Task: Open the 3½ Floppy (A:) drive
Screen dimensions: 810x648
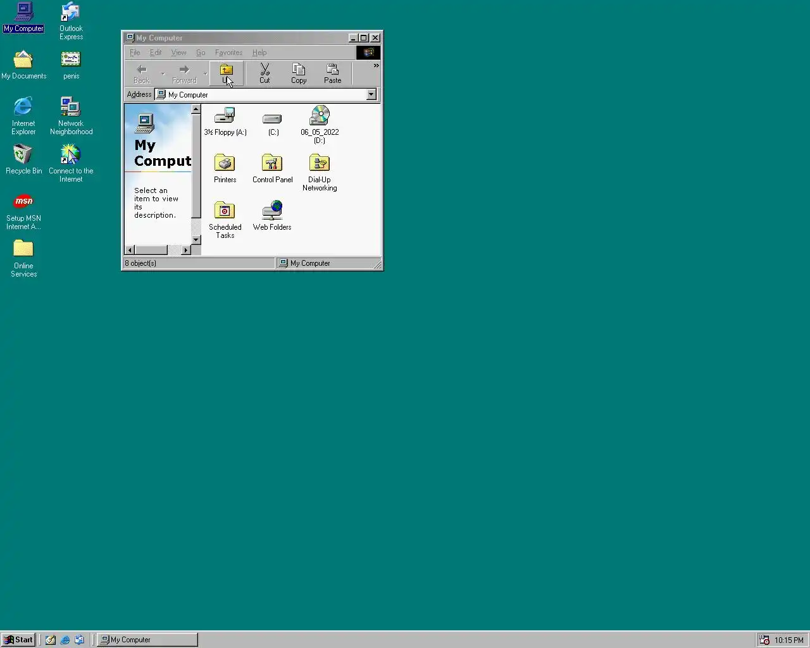Action: point(225,121)
